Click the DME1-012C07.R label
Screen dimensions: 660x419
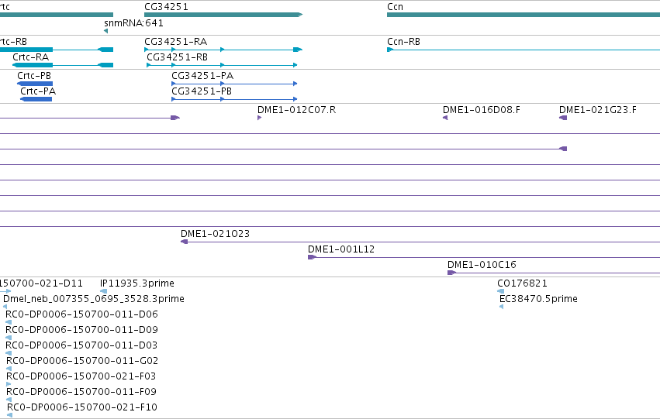(296, 110)
